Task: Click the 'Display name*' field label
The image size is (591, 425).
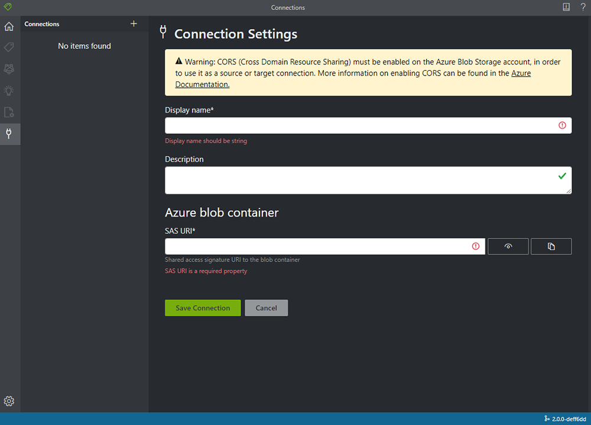Action: (x=189, y=110)
